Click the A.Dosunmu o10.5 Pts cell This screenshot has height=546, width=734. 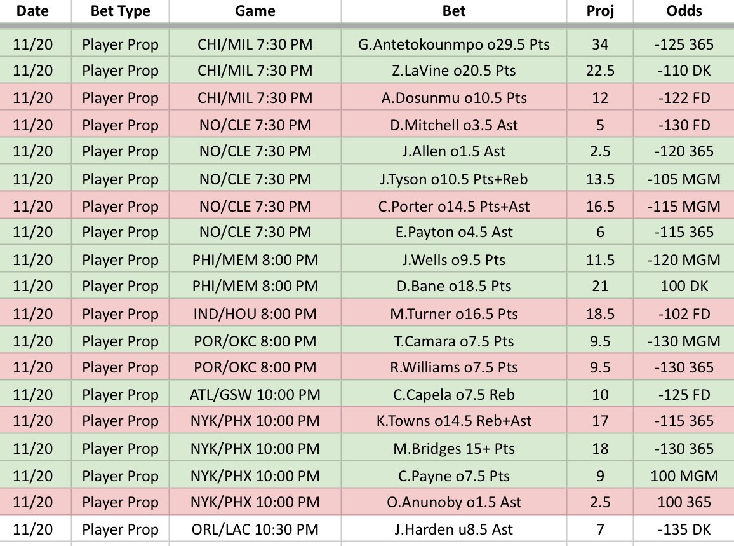click(453, 97)
